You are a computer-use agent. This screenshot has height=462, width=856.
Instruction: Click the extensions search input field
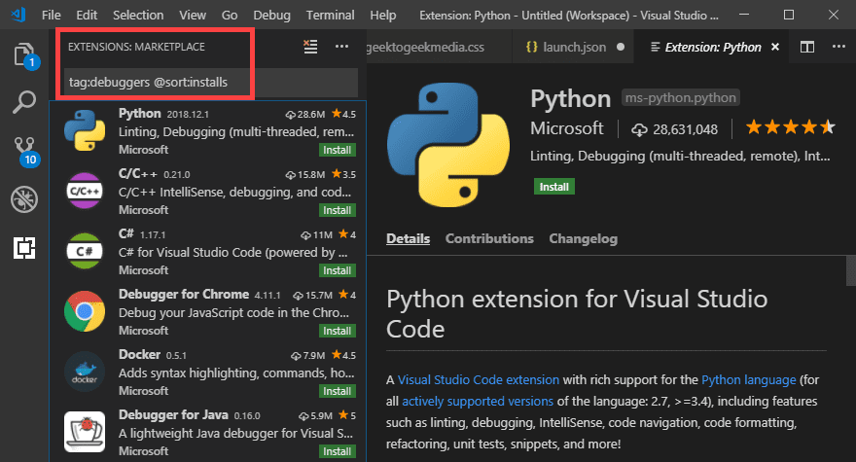(x=209, y=82)
